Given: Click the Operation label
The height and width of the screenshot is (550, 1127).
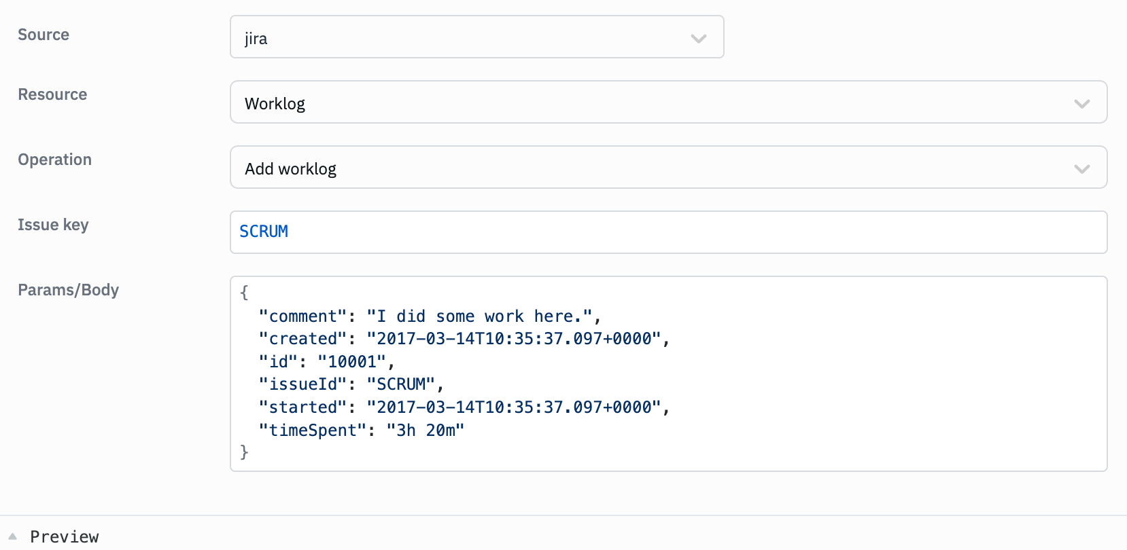Looking at the screenshot, I should click(x=54, y=160).
